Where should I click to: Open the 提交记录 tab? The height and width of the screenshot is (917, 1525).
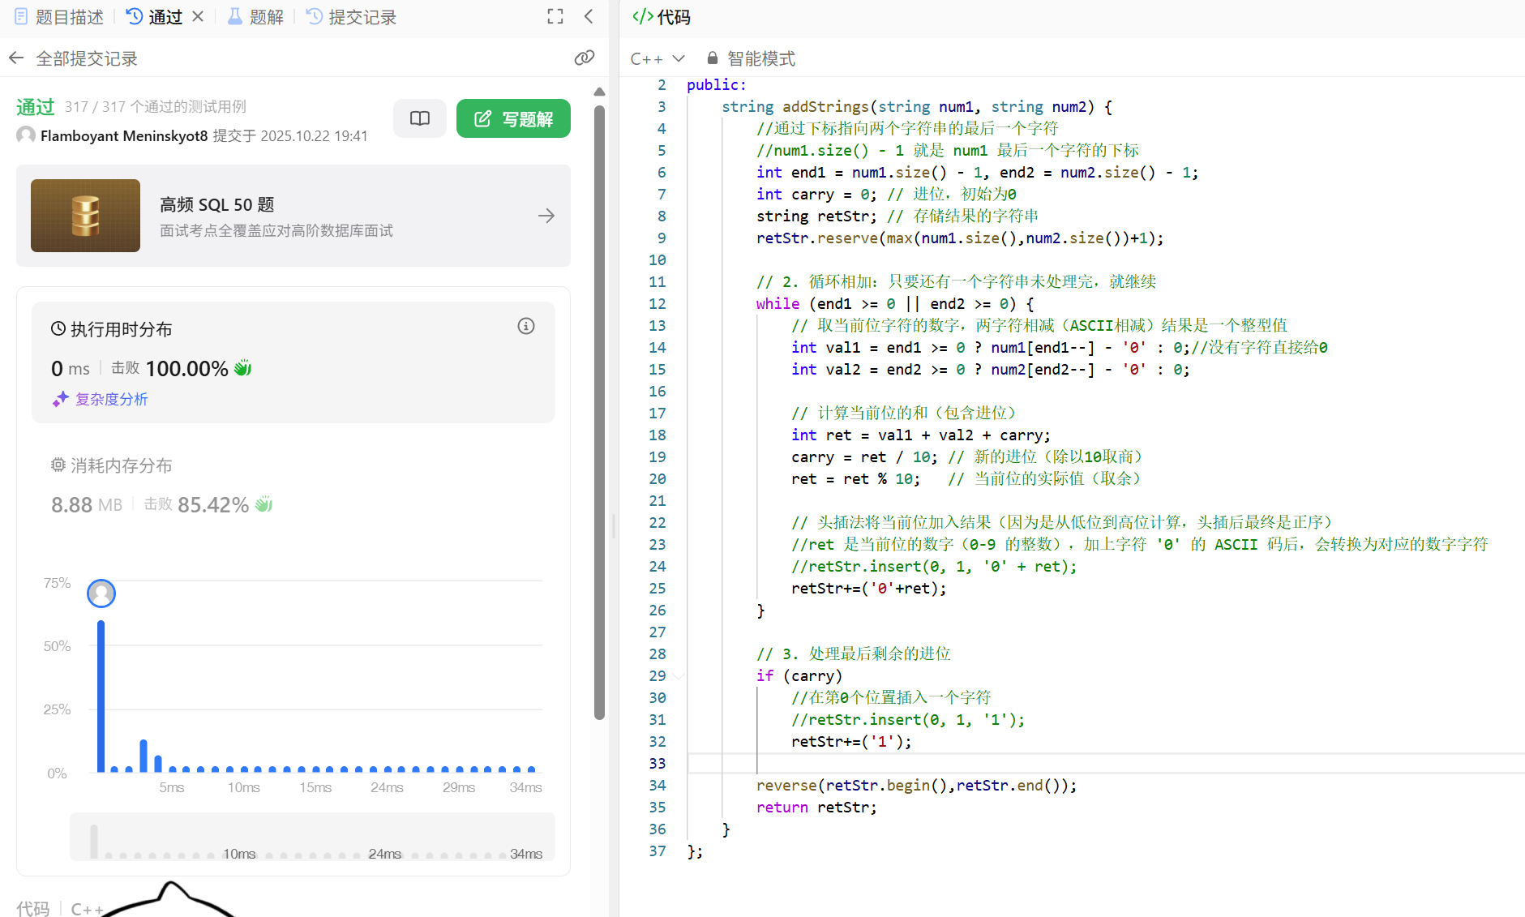351,17
